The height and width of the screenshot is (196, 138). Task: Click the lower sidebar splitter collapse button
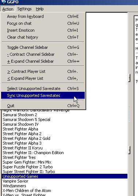click(x=129, y=150)
